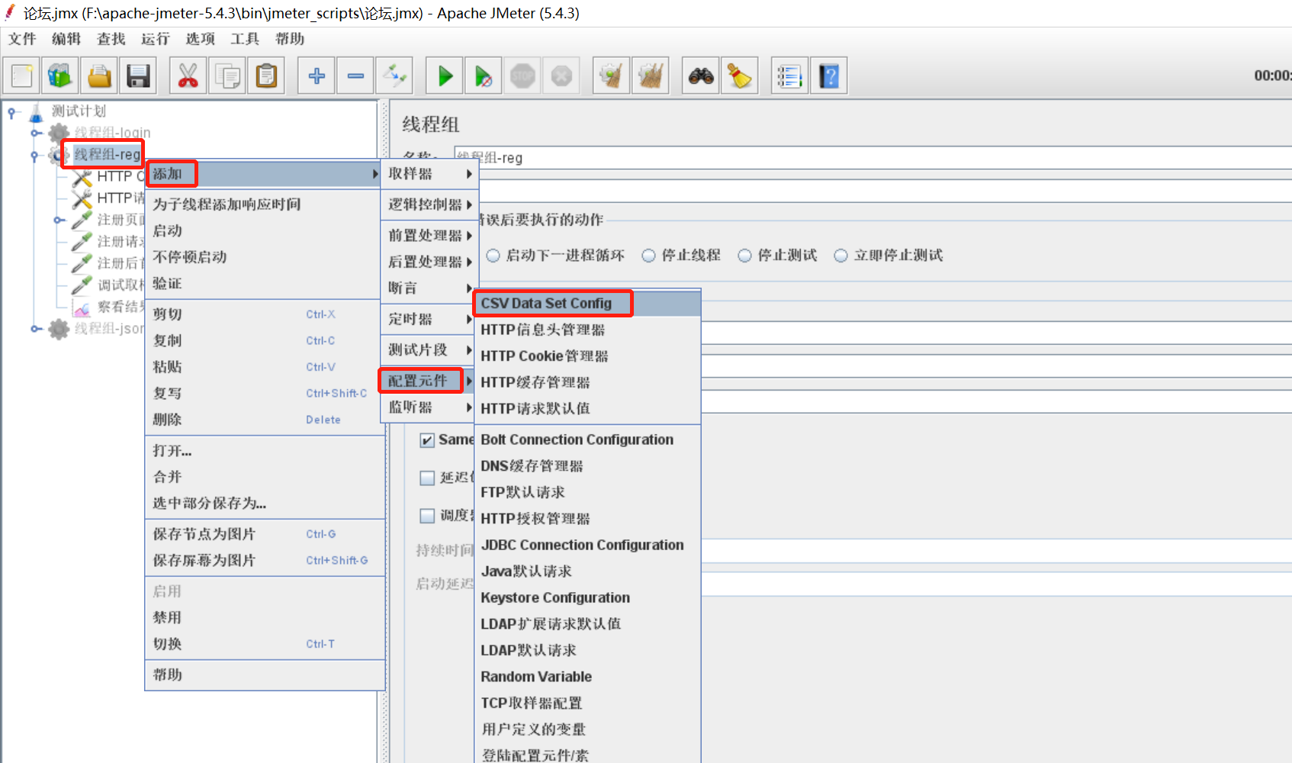The image size is (1292, 763).
Task: Click the Paste clipboard icon
Action: 266,76
